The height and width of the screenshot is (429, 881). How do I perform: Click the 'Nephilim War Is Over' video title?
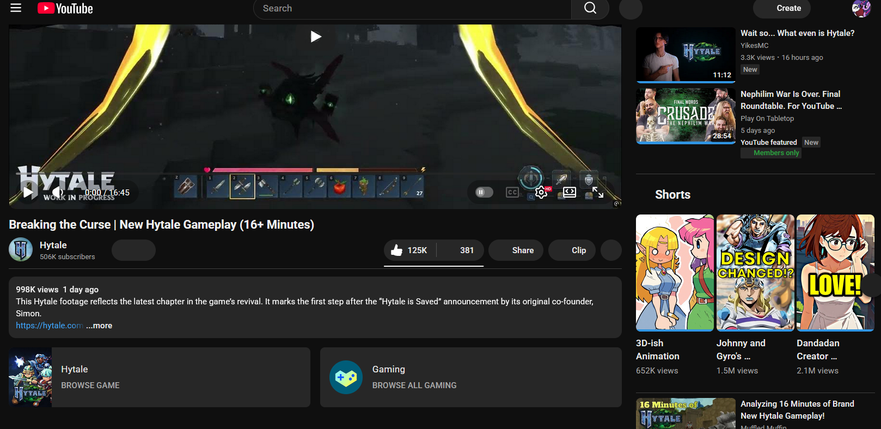click(791, 100)
